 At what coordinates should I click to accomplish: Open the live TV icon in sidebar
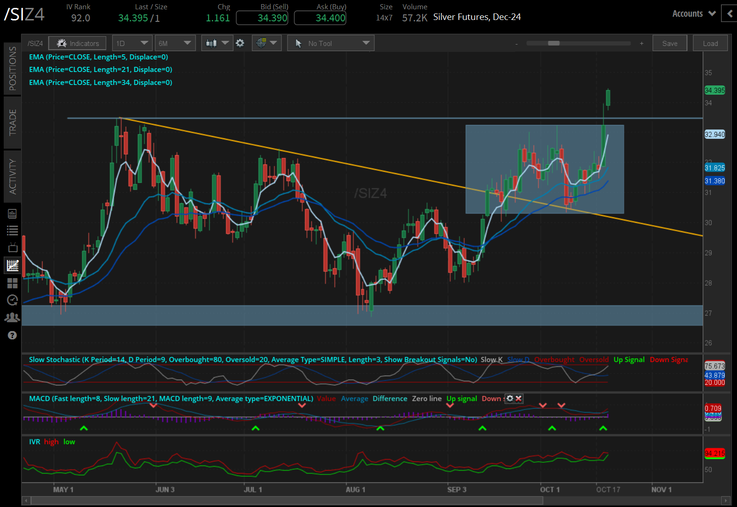click(x=13, y=247)
